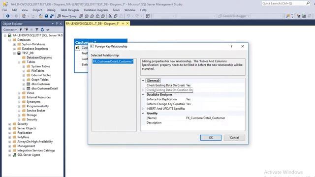Select the Graph Tables folder
This screenshot has width=315, height=177.
click(40, 80)
